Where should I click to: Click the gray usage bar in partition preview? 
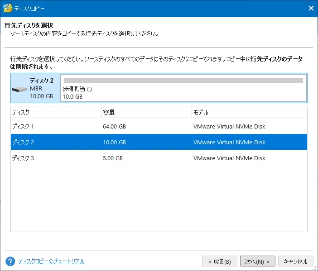pyautogui.click(x=183, y=81)
